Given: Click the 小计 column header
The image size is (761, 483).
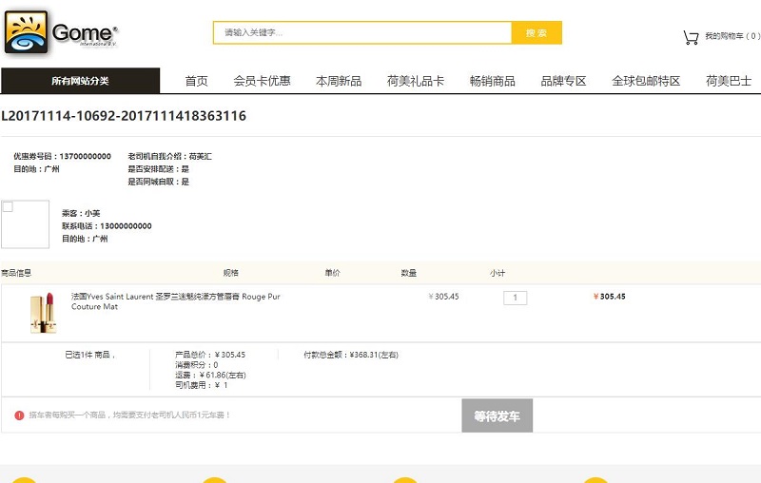Looking at the screenshot, I should 498,273.
